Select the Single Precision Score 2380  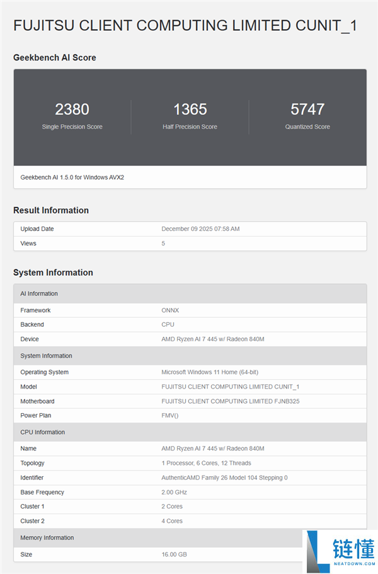tap(72, 109)
